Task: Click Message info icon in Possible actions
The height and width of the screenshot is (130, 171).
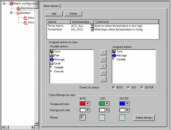Action: 52,59
